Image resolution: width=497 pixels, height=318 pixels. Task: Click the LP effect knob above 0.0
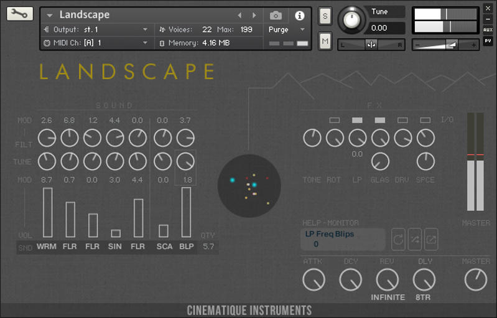pyautogui.click(x=358, y=138)
